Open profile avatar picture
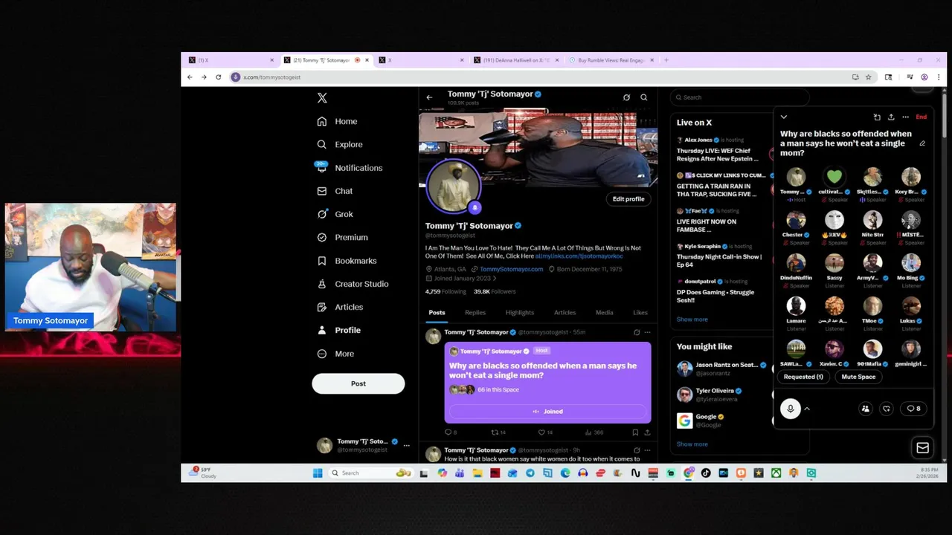Screen dimensions: 952x535 (x=453, y=185)
